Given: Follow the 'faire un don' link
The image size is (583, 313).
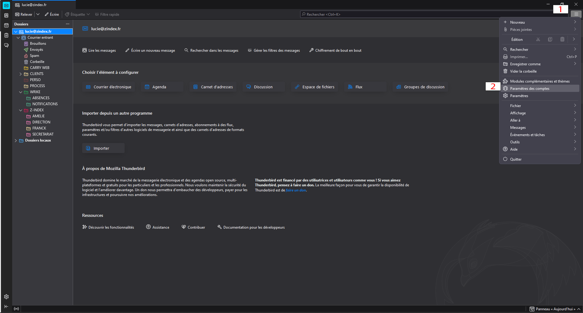Looking at the screenshot, I should click(296, 190).
